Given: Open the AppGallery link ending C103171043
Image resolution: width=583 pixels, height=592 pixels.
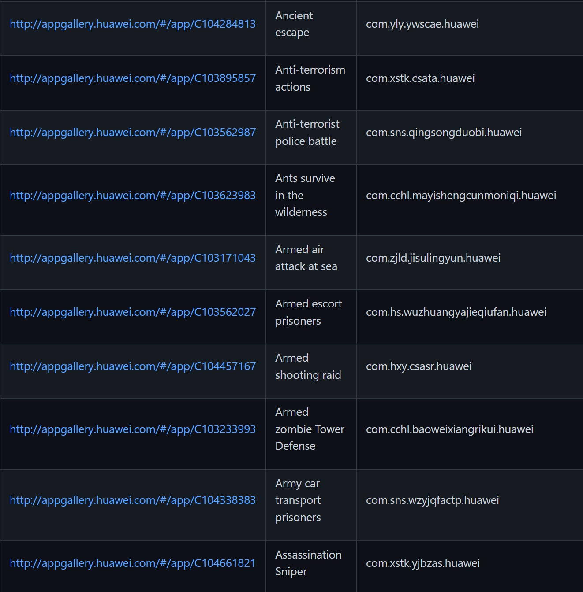Looking at the screenshot, I should (133, 258).
